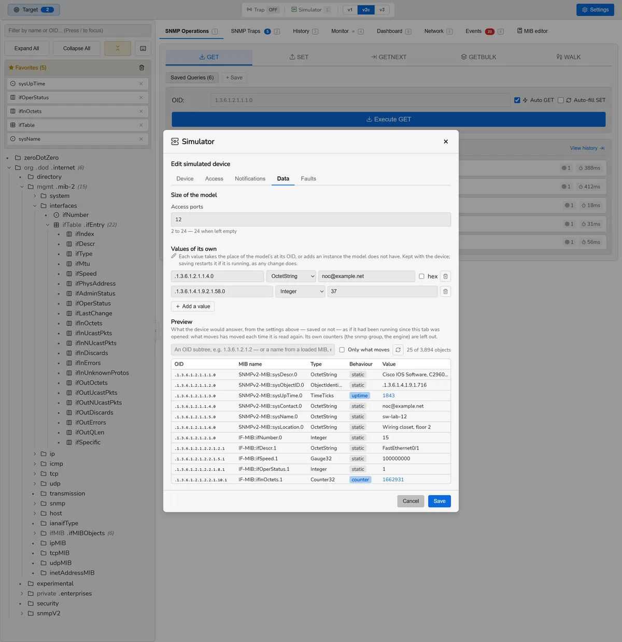Collapse the sidebar with edge handle

[155, 330]
